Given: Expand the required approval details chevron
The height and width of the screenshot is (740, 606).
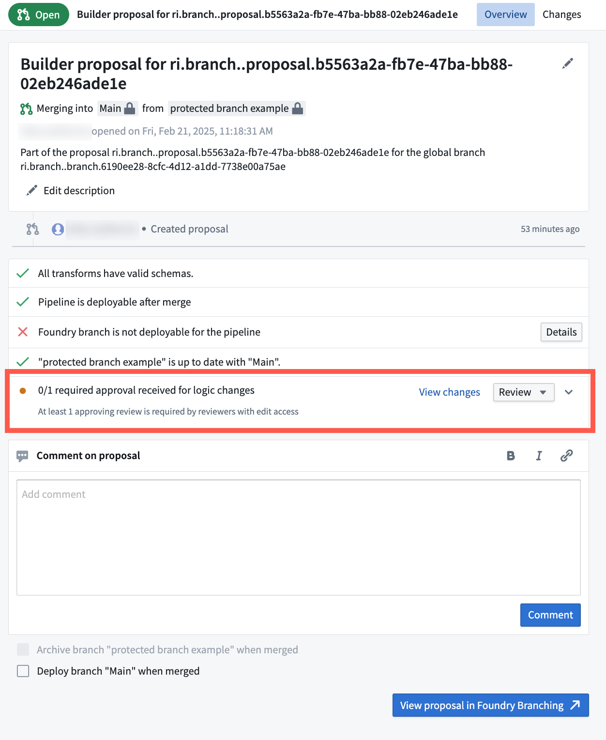Looking at the screenshot, I should (569, 392).
